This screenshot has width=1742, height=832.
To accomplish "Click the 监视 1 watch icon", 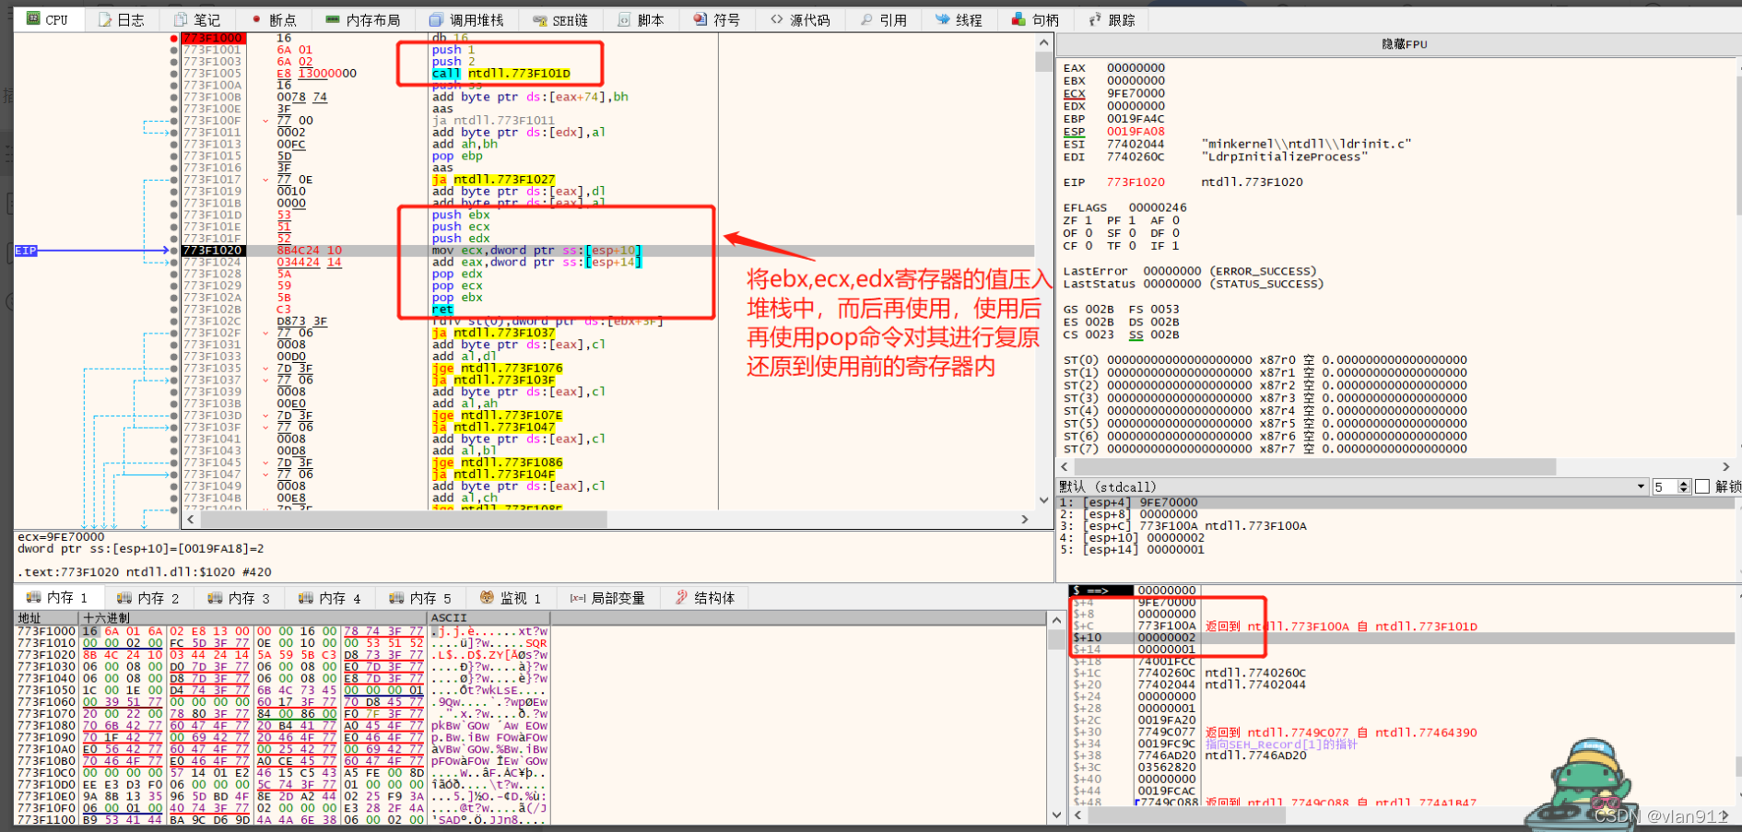I will 487,598.
